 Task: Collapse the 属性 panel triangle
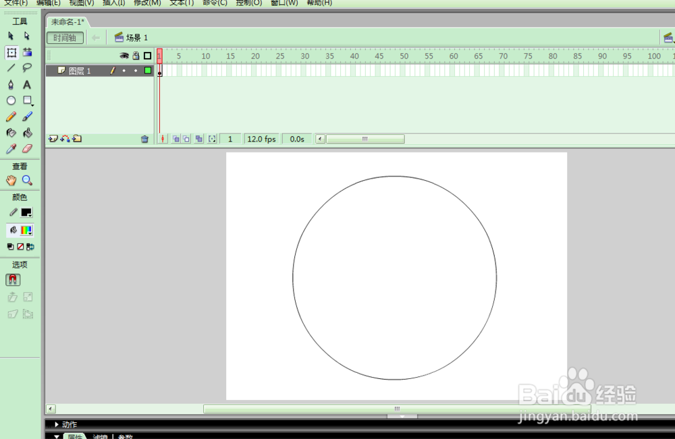click(x=57, y=436)
